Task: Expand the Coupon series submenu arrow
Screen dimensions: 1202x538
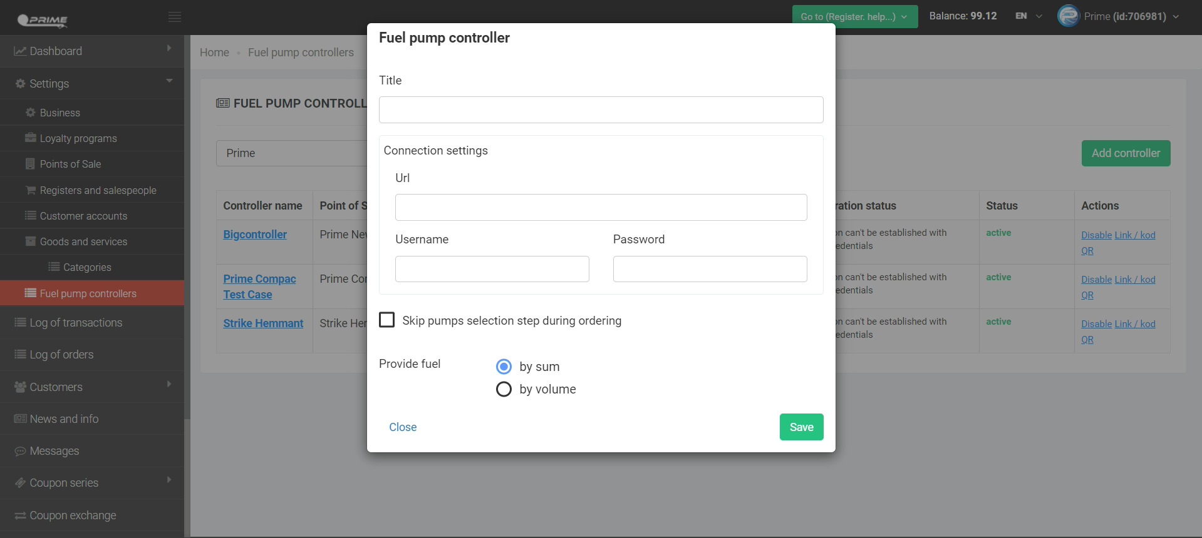Action: tap(169, 480)
